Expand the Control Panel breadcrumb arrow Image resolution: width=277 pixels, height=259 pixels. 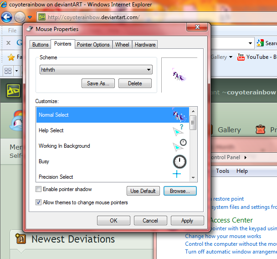tap(246, 157)
